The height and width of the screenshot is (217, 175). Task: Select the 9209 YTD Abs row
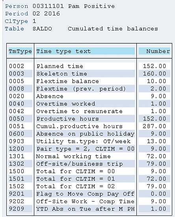[x=89, y=209]
